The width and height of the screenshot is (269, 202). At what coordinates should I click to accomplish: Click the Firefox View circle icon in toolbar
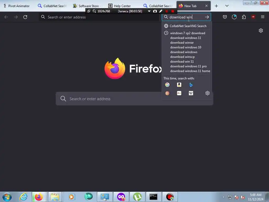coord(234,17)
